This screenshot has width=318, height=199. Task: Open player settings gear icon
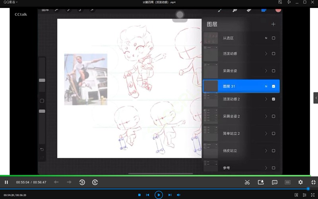pyautogui.click(x=301, y=182)
